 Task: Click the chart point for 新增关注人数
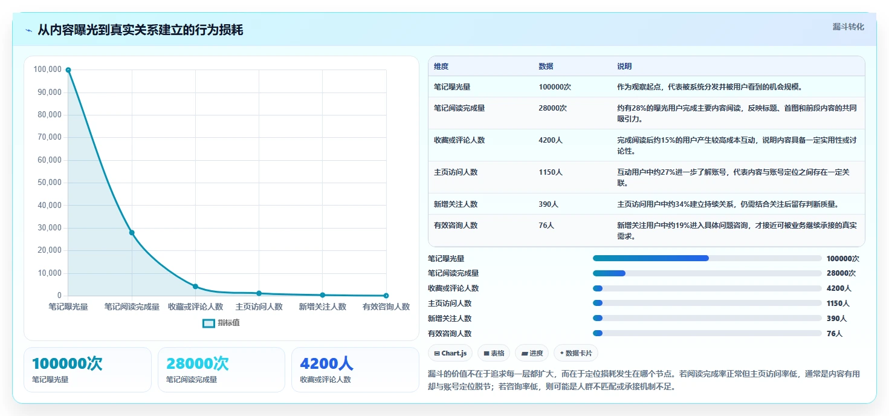pyautogui.click(x=322, y=295)
